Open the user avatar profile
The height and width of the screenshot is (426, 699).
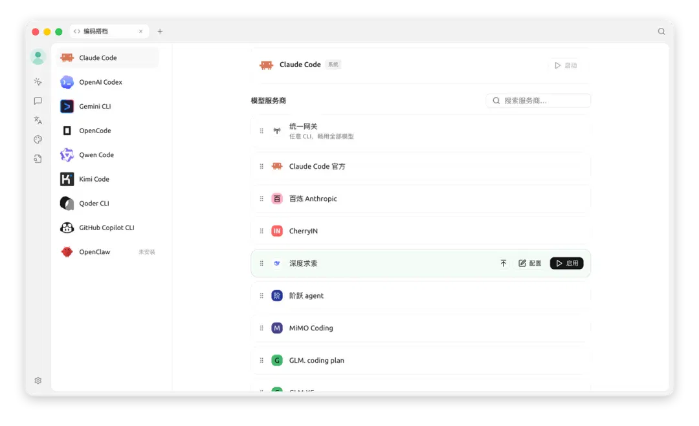(38, 57)
